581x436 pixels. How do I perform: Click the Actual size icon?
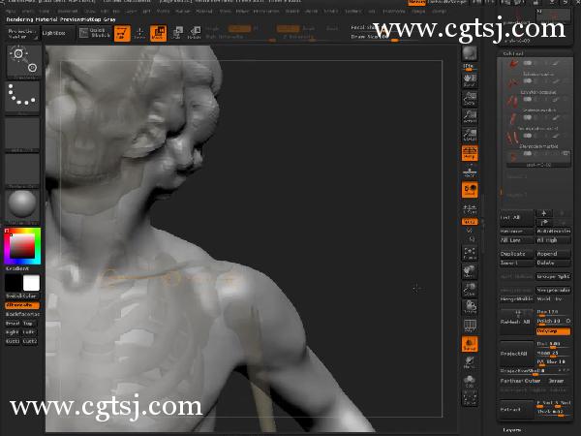tap(470, 116)
